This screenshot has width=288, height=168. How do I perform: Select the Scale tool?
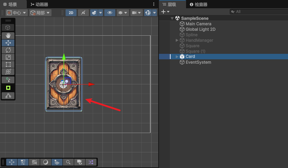pyautogui.click(x=8, y=57)
